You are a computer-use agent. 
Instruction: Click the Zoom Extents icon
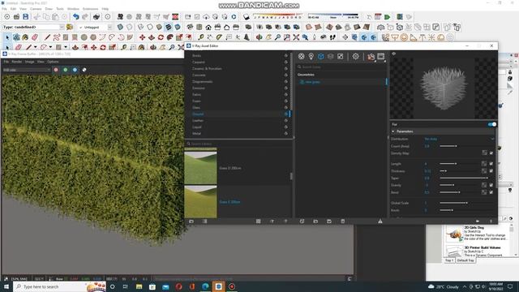click(296, 37)
